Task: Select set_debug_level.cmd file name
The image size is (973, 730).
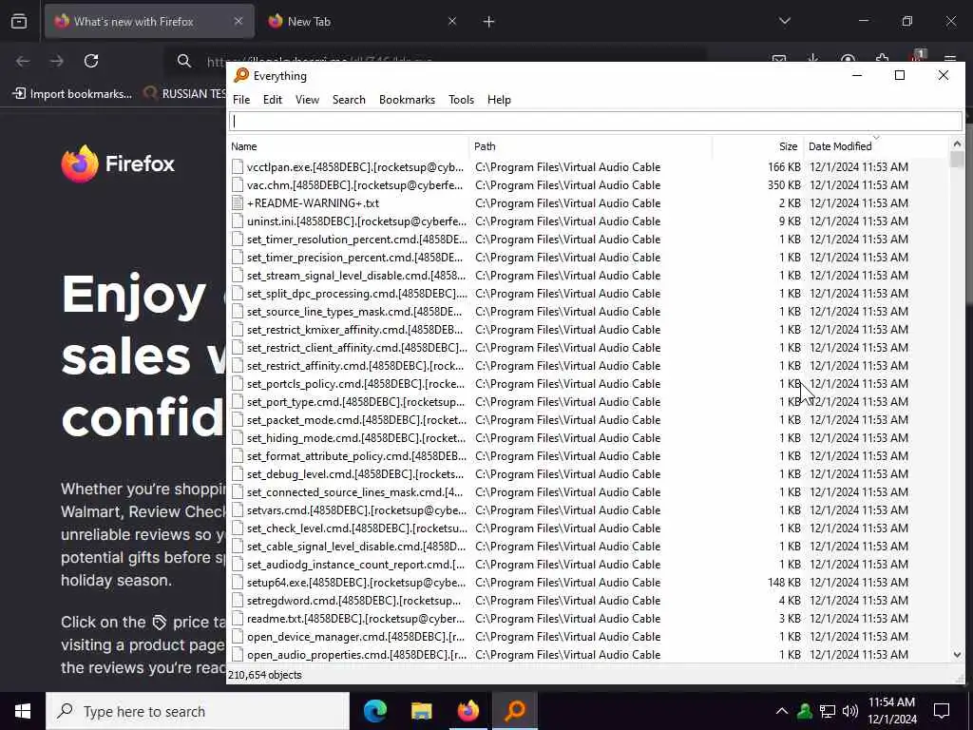Action: 355,473
